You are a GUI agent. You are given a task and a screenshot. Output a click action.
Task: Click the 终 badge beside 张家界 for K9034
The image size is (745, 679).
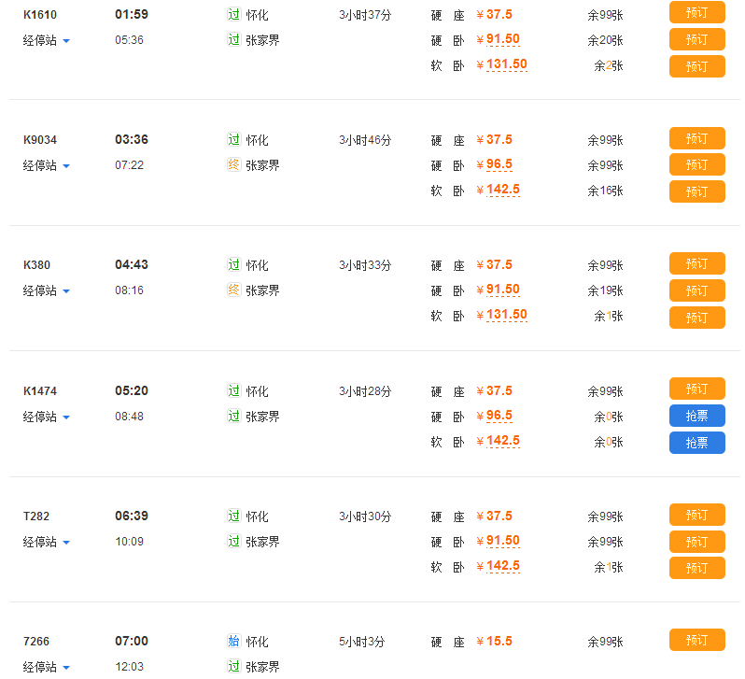tap(233, 165)
